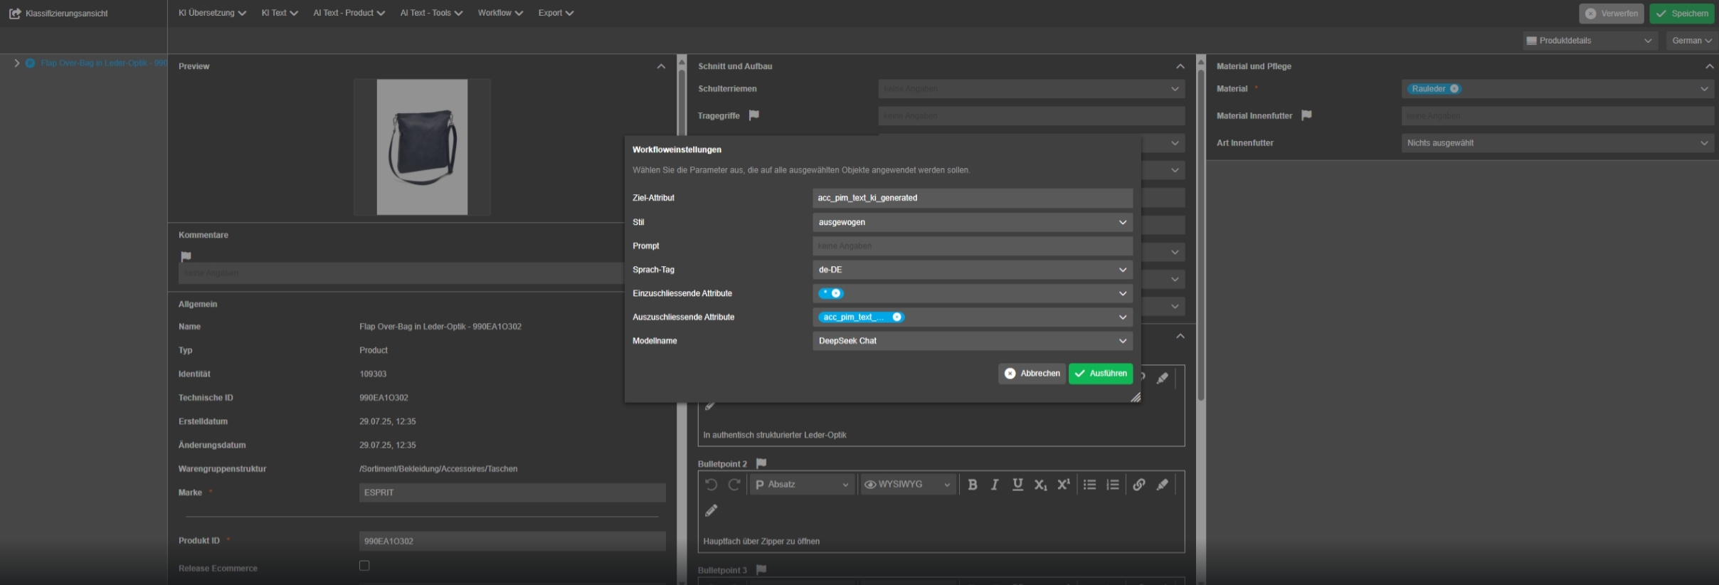Enable the Release Ecommerce checkbox
1719x585 pixels.
[364, 566]
